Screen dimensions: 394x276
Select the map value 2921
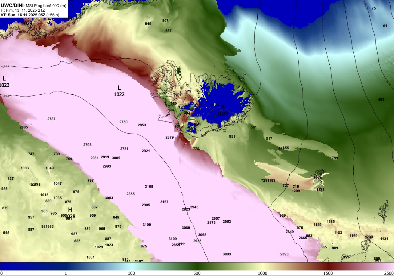pyautogui.click(x=146, y=151)
